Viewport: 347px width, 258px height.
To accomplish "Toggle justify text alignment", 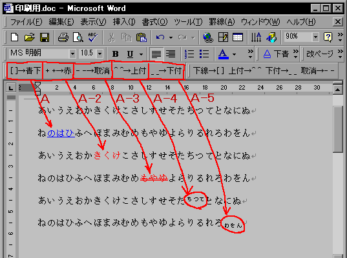I will pyautogui.click(x=156, y=54).
